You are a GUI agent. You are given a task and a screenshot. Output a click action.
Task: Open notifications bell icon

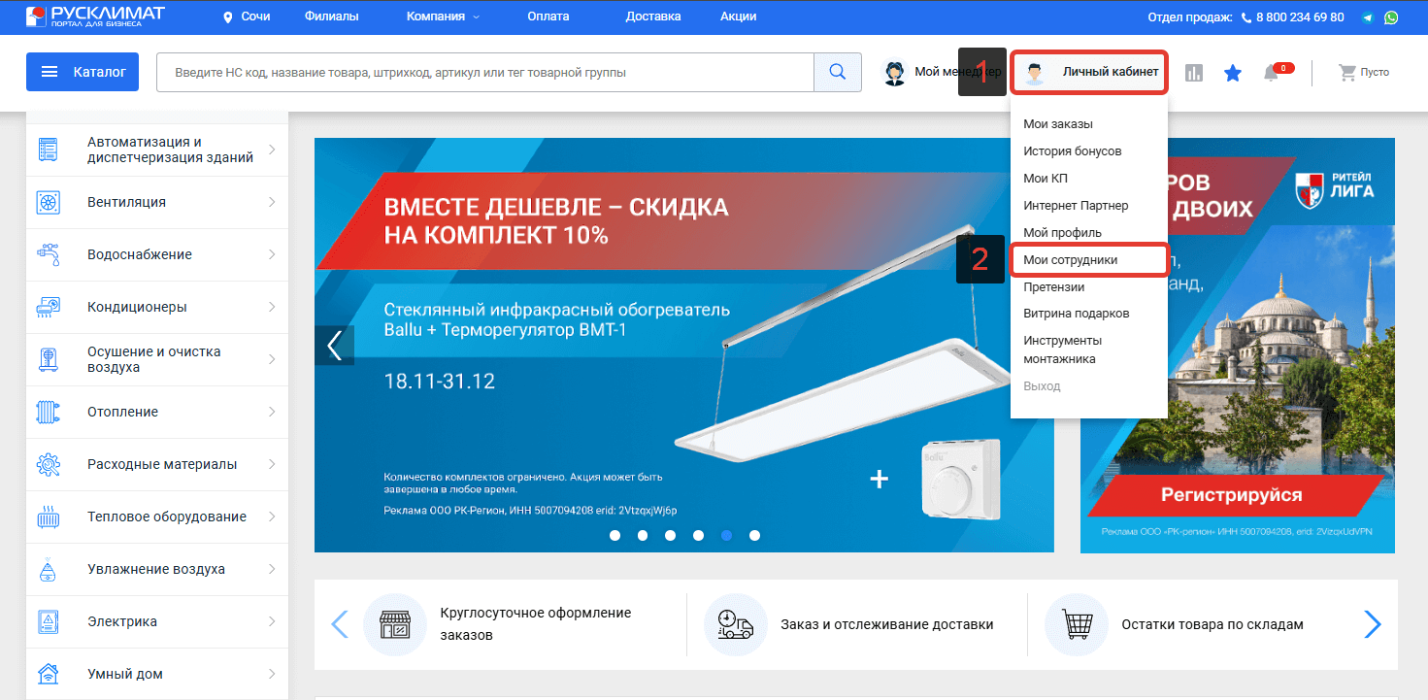[x=1271, y=73]
